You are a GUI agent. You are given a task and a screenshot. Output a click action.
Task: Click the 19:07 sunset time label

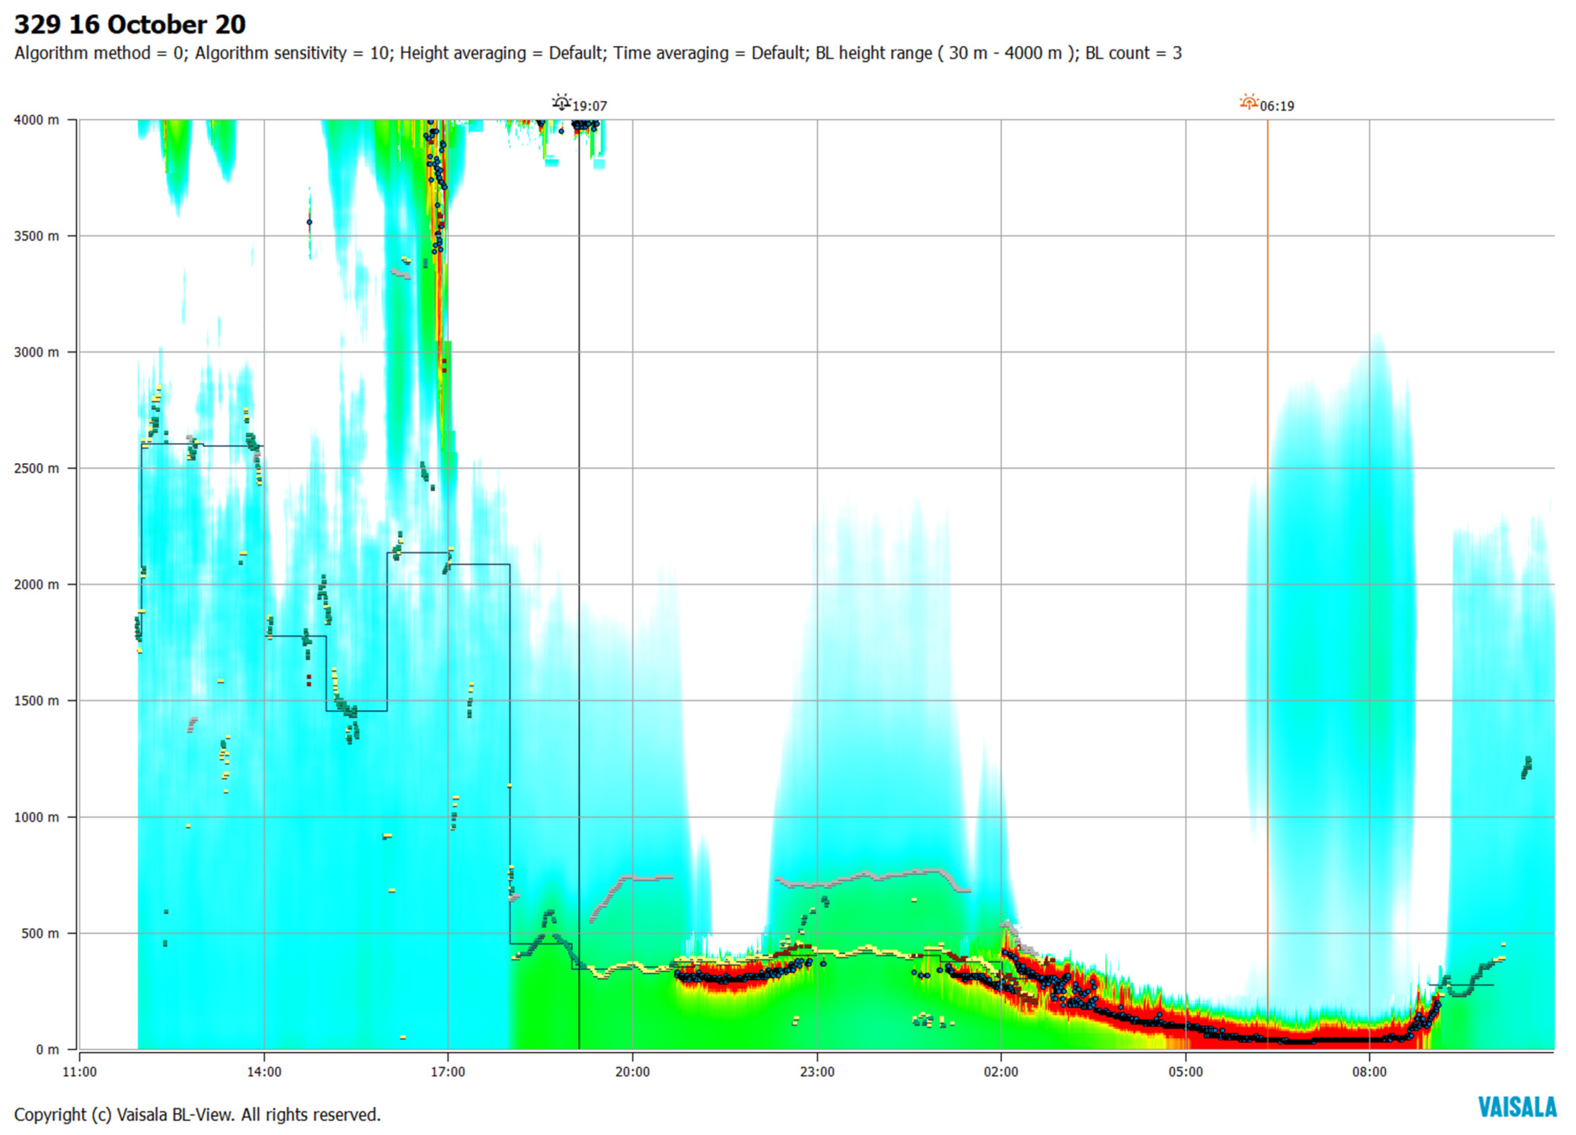(589, 106)
